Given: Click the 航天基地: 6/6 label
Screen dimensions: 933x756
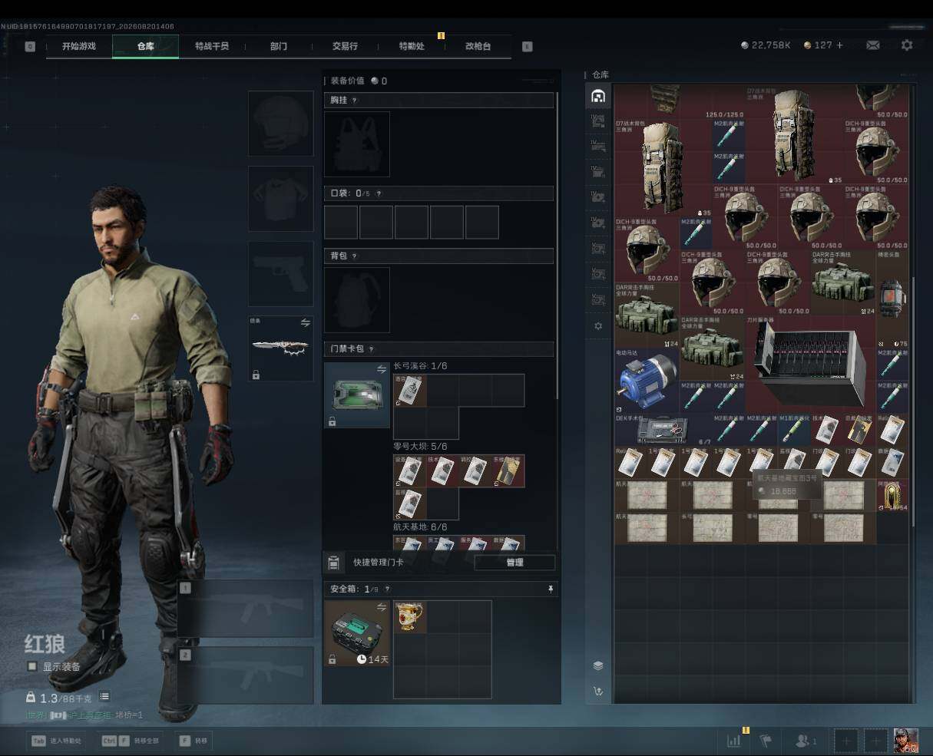Looking at the screenshot, I should coord(420,527).
